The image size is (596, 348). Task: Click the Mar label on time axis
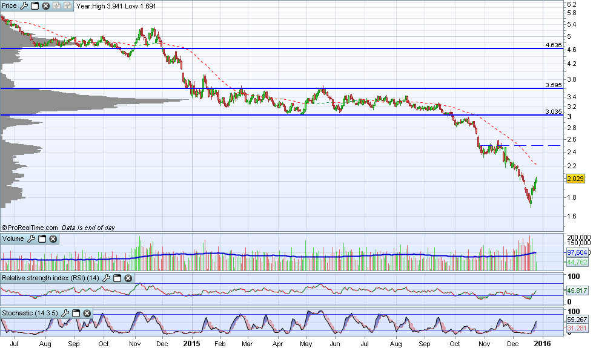coord(247,344)
